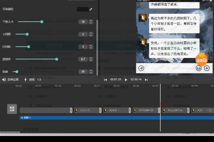Open the font color swatch
The width and height of the screenshot is (214, 142).
[x=83, y=9]
